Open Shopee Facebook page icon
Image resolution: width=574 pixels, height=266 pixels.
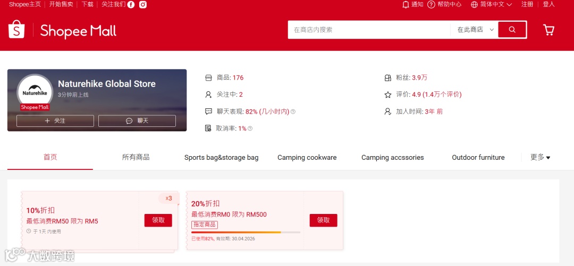pos(131,4)
